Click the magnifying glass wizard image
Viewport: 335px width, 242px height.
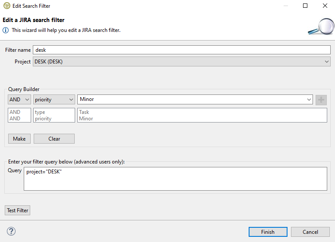(320, 27)
